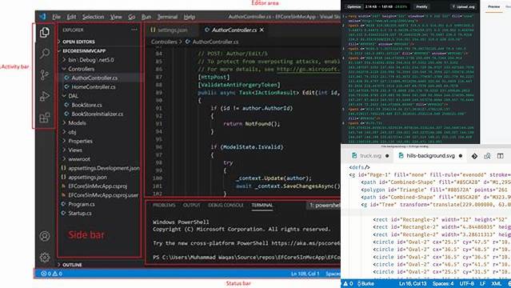The image size is (511, 288).
Task: Open the Accounts icon in the activity bar
Action: (45, 236)
